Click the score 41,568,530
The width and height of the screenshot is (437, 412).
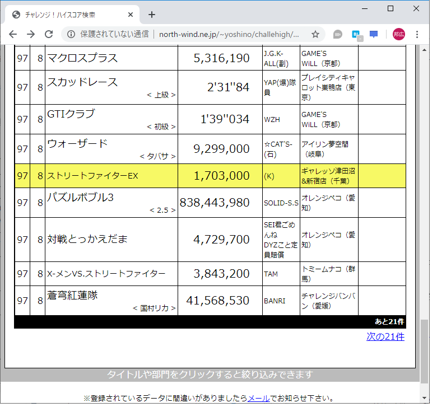coord(218,301)
